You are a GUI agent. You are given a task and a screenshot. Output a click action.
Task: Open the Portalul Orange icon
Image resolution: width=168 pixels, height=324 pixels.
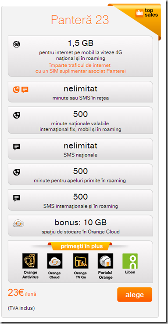(x=105, y=261)
